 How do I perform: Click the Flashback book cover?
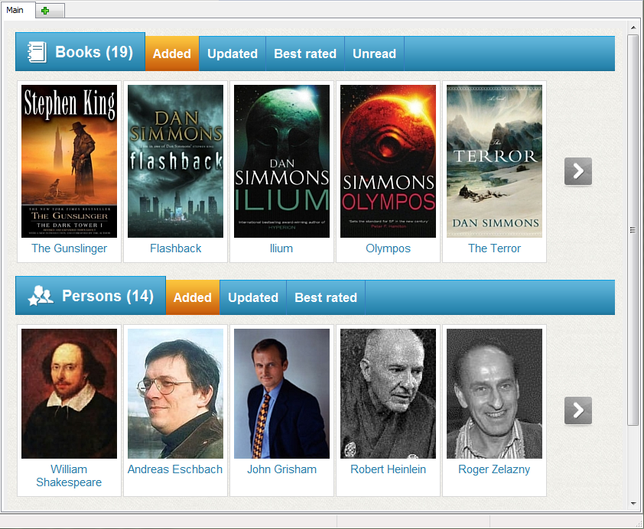[x=175, y=161]
